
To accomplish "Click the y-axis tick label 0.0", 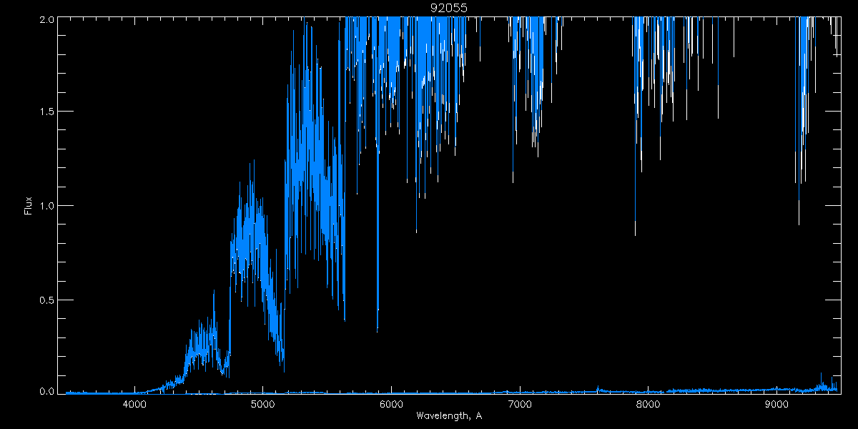I will click(46, 391).
